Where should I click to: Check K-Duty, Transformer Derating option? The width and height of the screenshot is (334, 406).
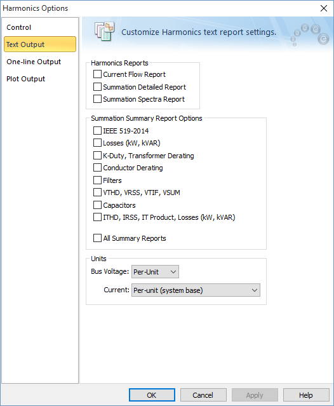pos(97,156)
